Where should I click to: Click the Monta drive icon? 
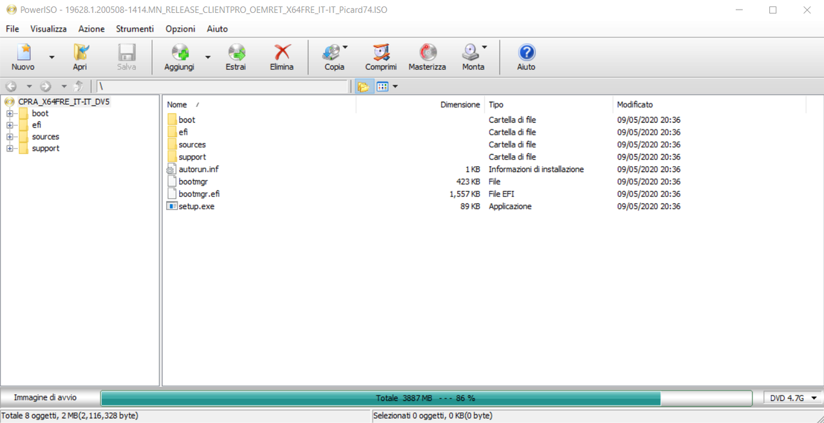click(x=471, y=53)
